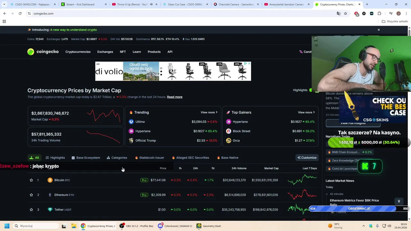The height and width of the screenshot is (231, 411).
Task: Sort table by Market Cap column
Action: (x=271, y=168)
